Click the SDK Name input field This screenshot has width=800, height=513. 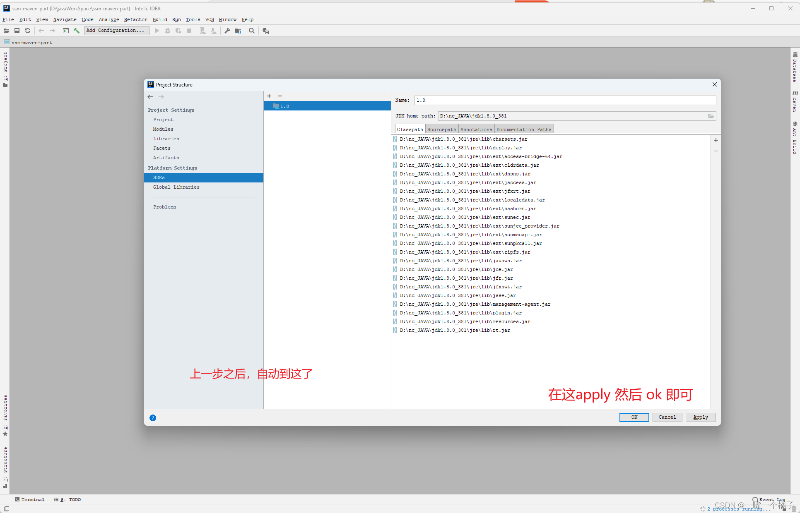coord(565,101)
